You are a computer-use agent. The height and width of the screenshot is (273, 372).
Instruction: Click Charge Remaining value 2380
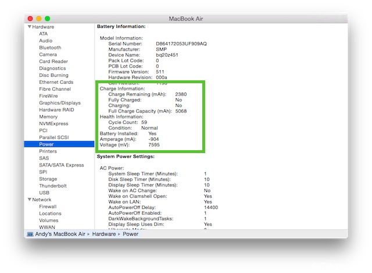coord(181,94)
